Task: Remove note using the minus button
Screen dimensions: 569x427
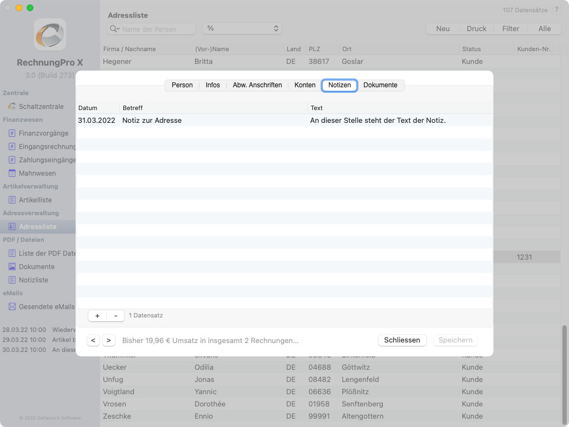Action: click(116, 315)
